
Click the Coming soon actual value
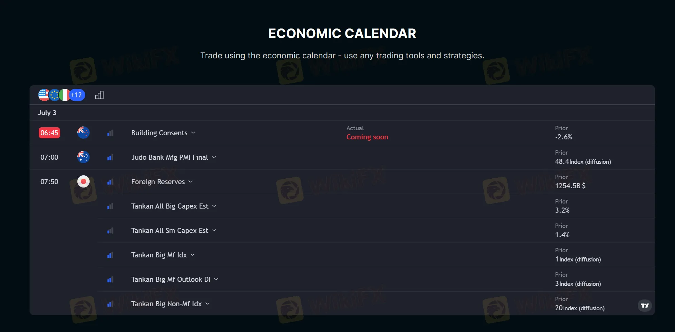point(367,137)
